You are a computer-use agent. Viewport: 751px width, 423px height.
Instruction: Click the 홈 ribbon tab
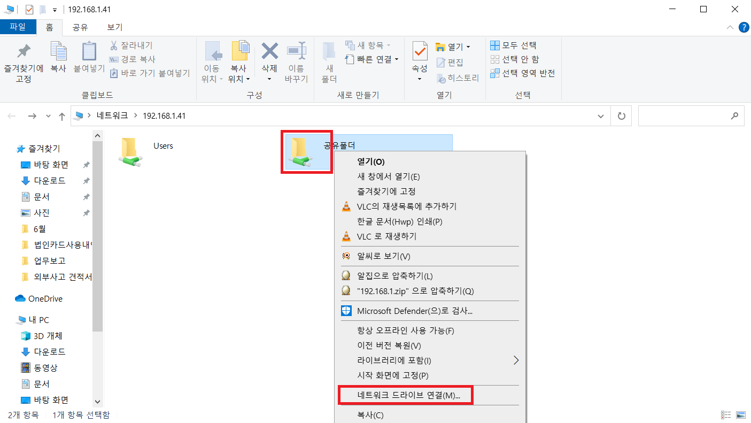click(49, 27)
